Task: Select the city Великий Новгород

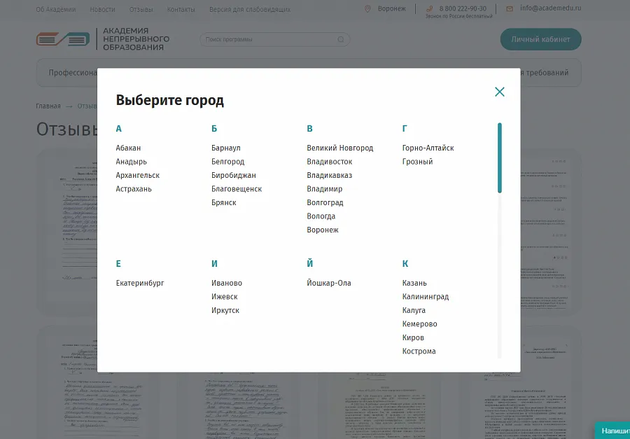Action: tap(340, 148)
